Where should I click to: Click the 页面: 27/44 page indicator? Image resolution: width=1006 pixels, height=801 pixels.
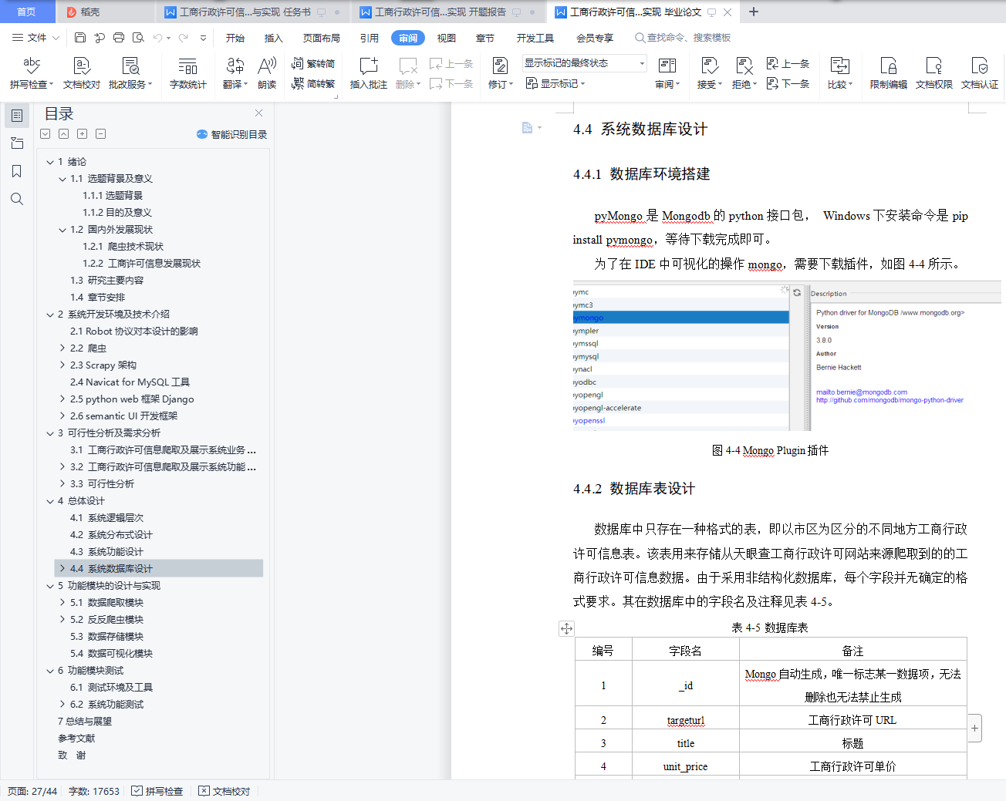(32, 791)
